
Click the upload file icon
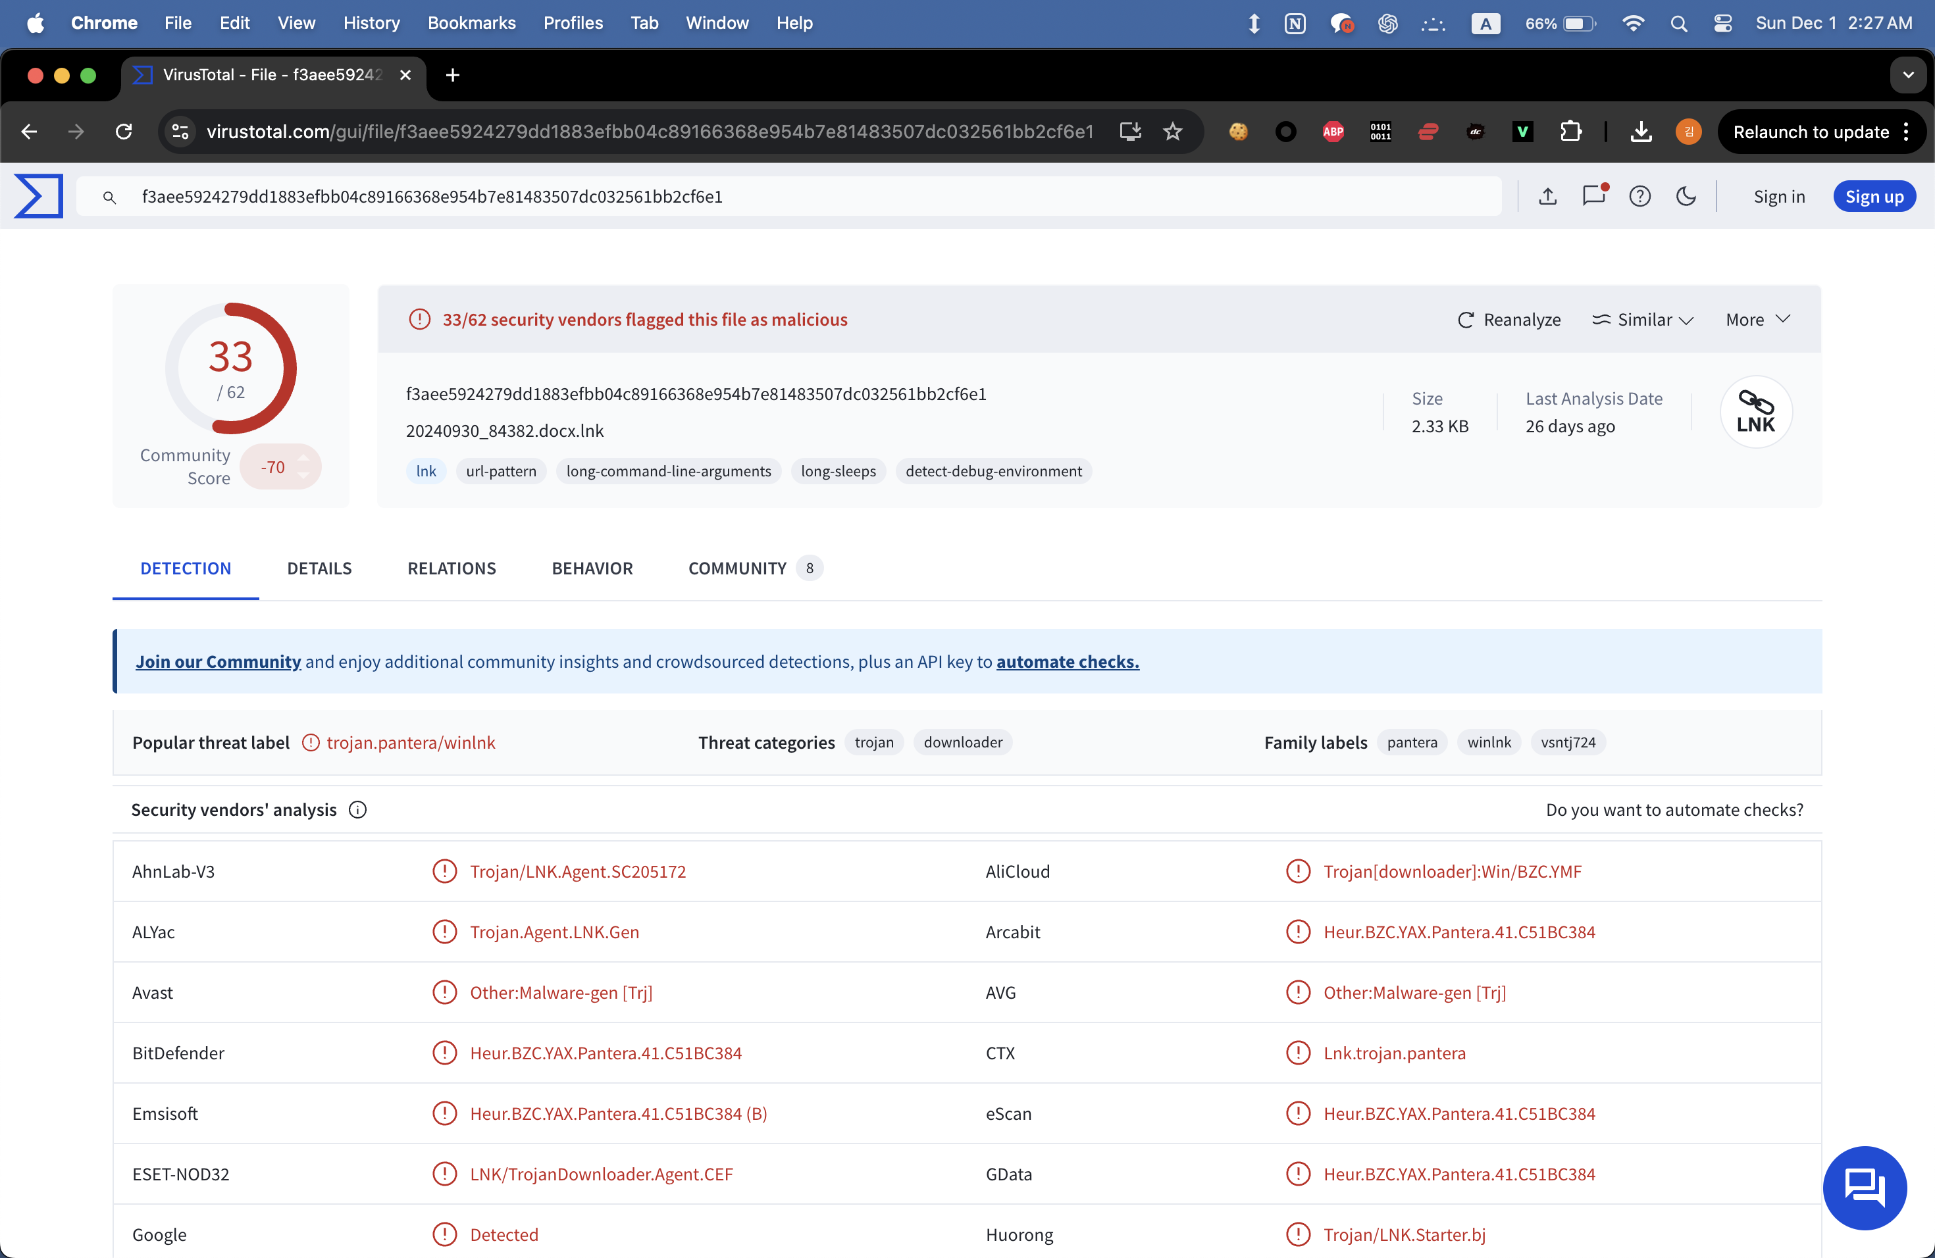coord(1547,196)
